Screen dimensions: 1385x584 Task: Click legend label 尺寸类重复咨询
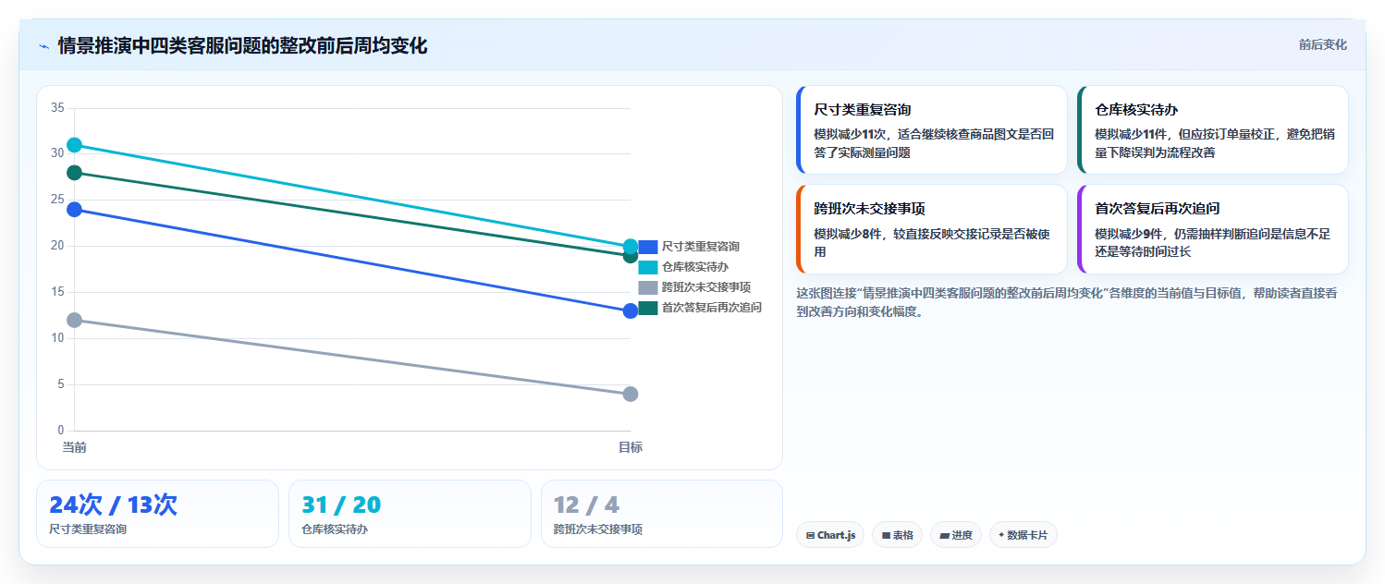tap(701, 247)
